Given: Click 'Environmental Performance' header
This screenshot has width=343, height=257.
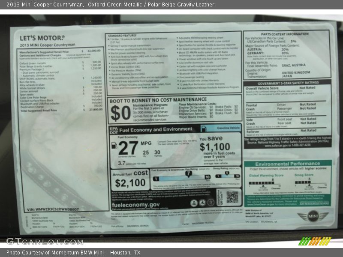Looking at the screenshot, I should (x=287, y=164).
